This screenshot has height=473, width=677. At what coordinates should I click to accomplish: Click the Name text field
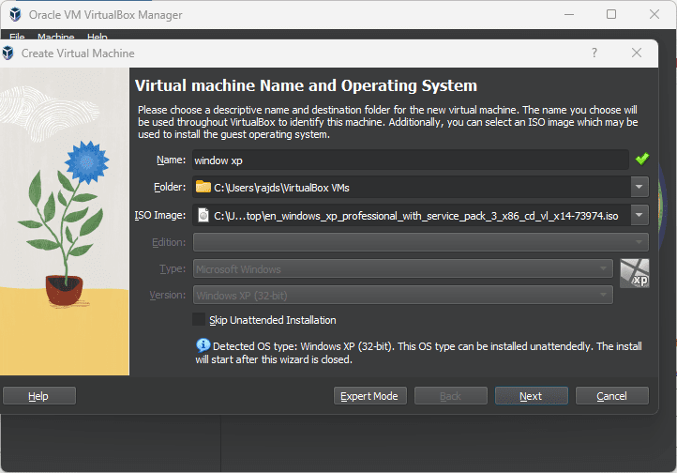click(410, 160)
